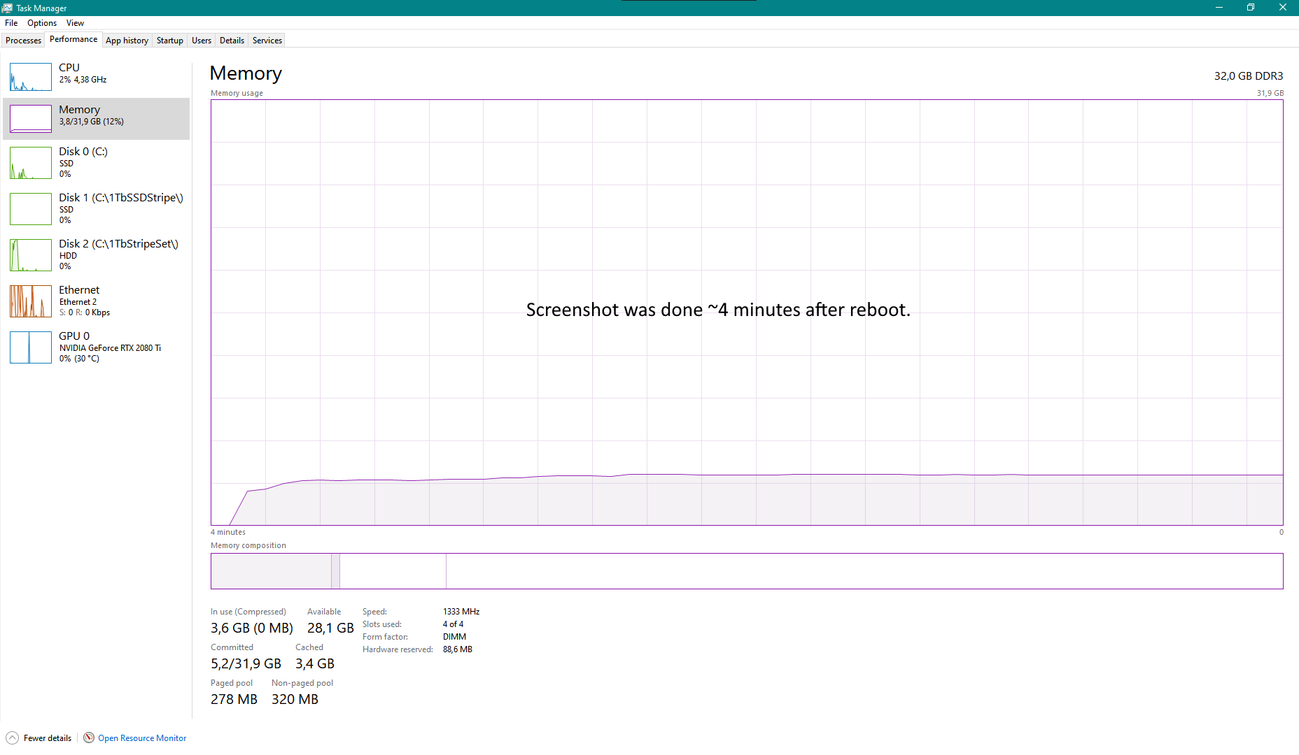Open Resource Monitor link
Screen dimensions: 1299x755
[142, 738]
